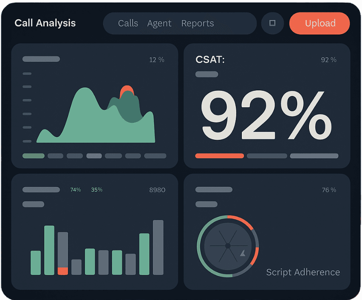Switch to the Agent tab
Screen dimensions: 362x300
click(x=159, y=23)
